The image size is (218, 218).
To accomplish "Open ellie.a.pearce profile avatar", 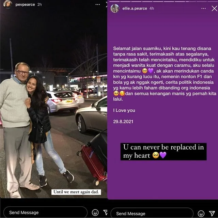I will click(115, 9).
